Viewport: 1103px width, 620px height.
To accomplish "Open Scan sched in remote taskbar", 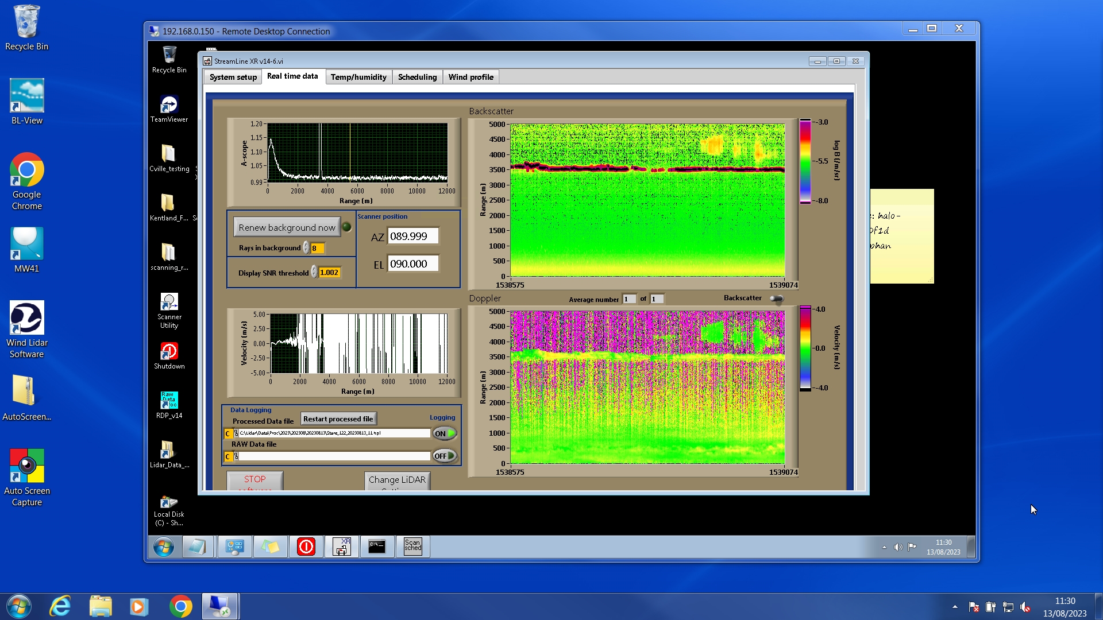I will 412,547.
